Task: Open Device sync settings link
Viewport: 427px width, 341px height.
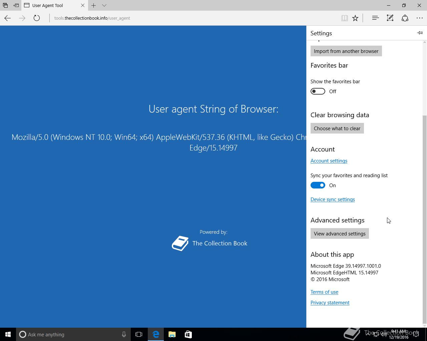Action: 333,199
